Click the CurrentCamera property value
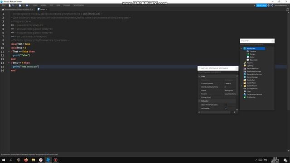 227,83
